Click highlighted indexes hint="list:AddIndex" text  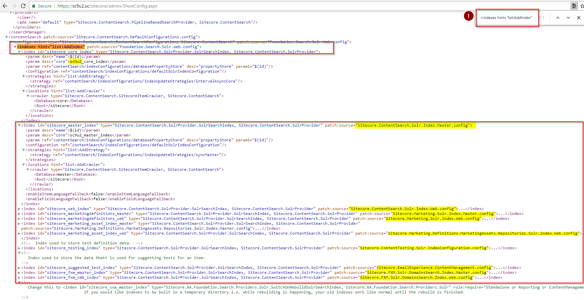[51, 47]
